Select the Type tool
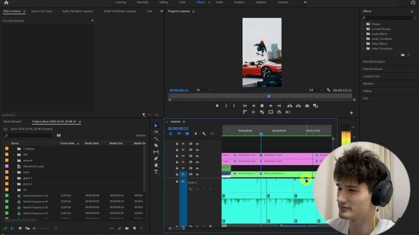This screenshot has height=235, width=419. (x=156, y=172)
